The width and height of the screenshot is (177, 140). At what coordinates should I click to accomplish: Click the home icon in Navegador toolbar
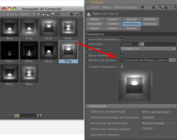click(43, 14)
